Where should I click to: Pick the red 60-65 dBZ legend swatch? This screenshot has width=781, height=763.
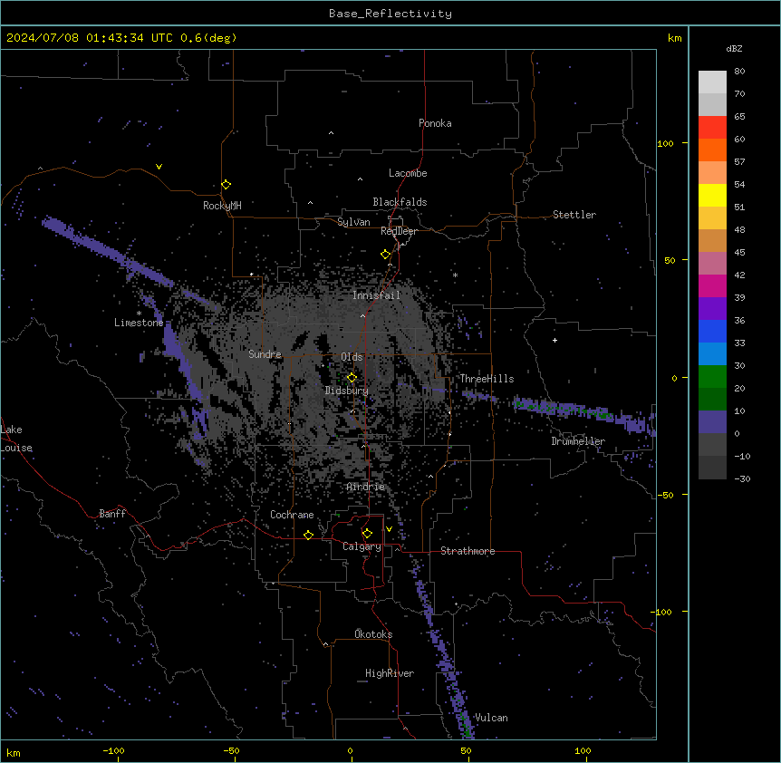(x=712, y=128)
